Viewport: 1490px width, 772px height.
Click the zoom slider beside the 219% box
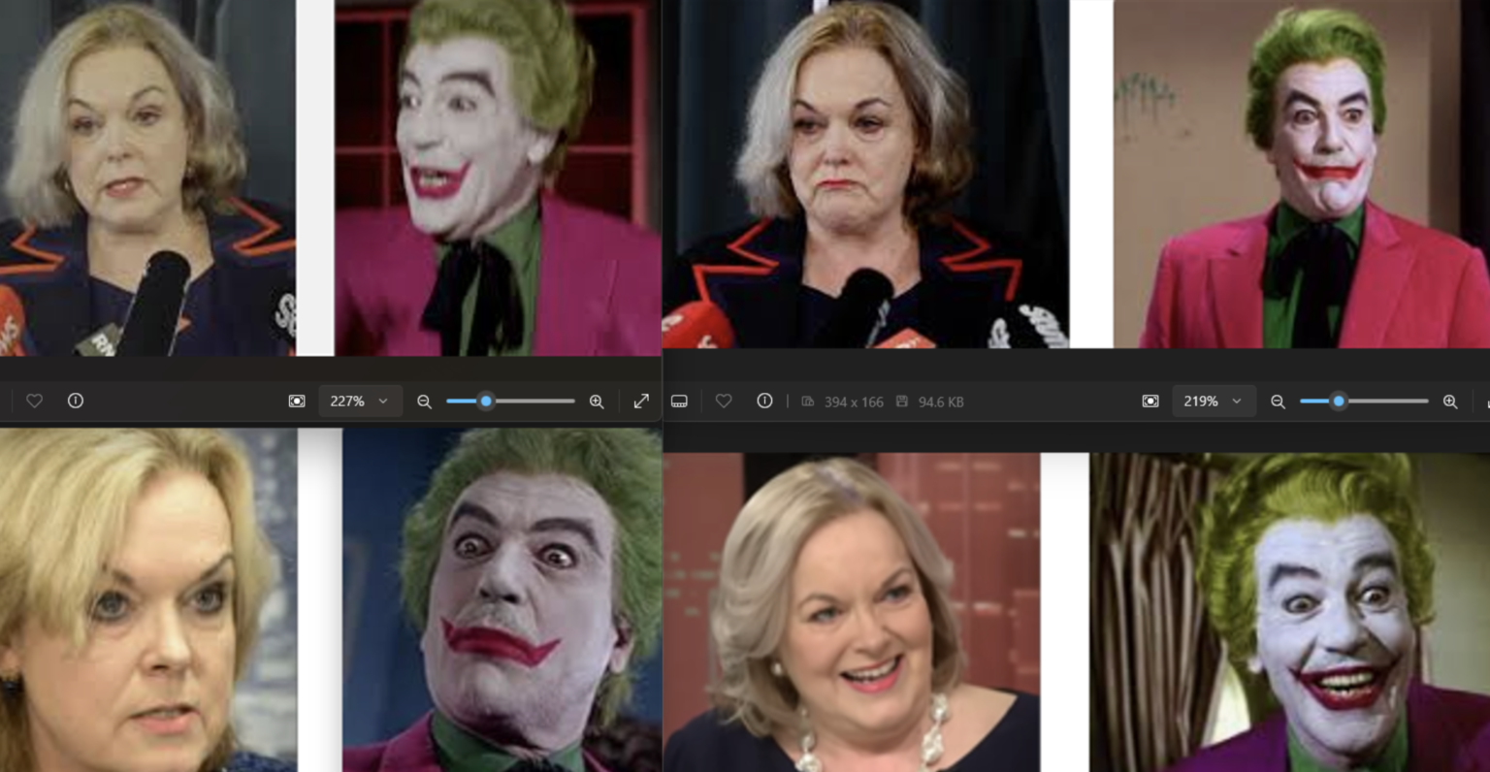1339,402
